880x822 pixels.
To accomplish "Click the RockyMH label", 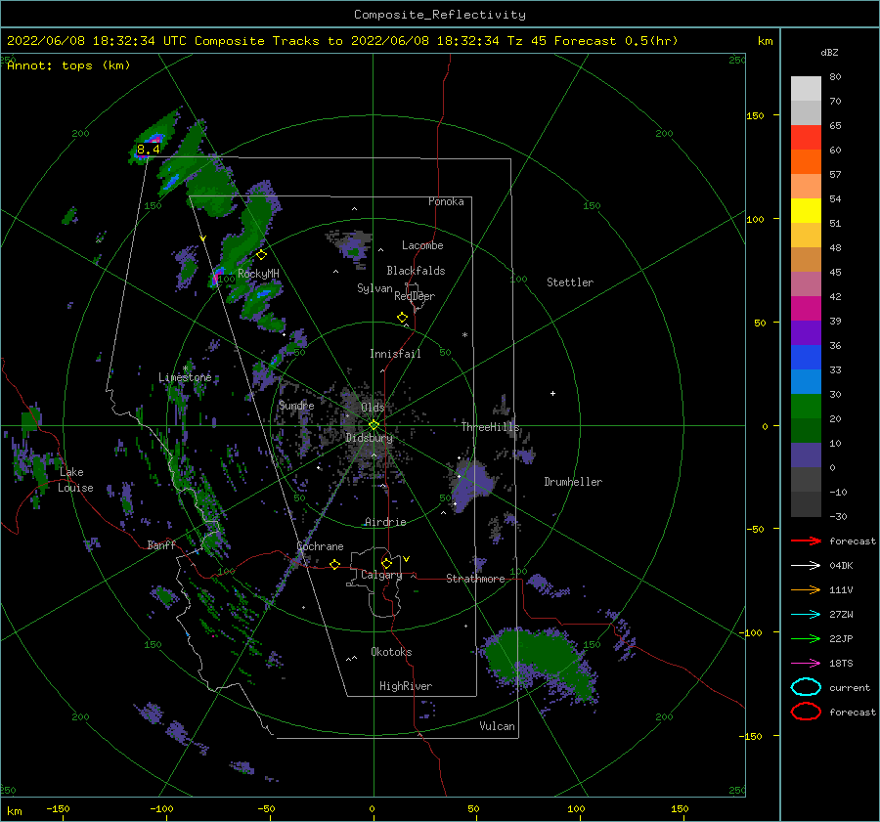I will point(258,274).
